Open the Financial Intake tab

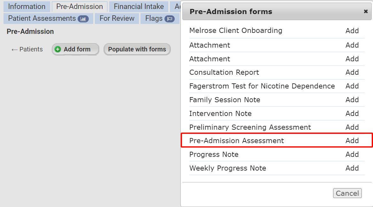pyautogui.click(x=138, y=6)
